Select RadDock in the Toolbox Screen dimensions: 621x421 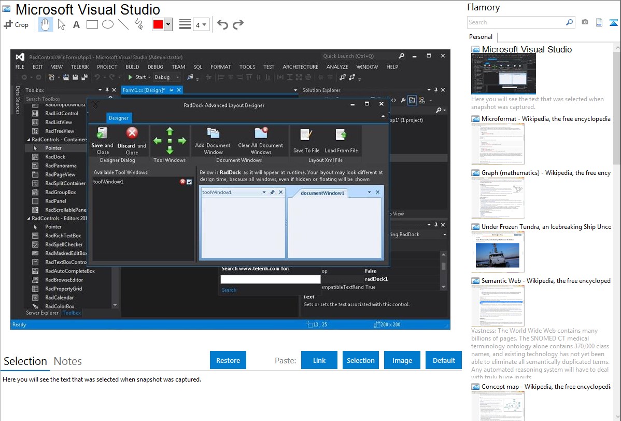point(55,157)
